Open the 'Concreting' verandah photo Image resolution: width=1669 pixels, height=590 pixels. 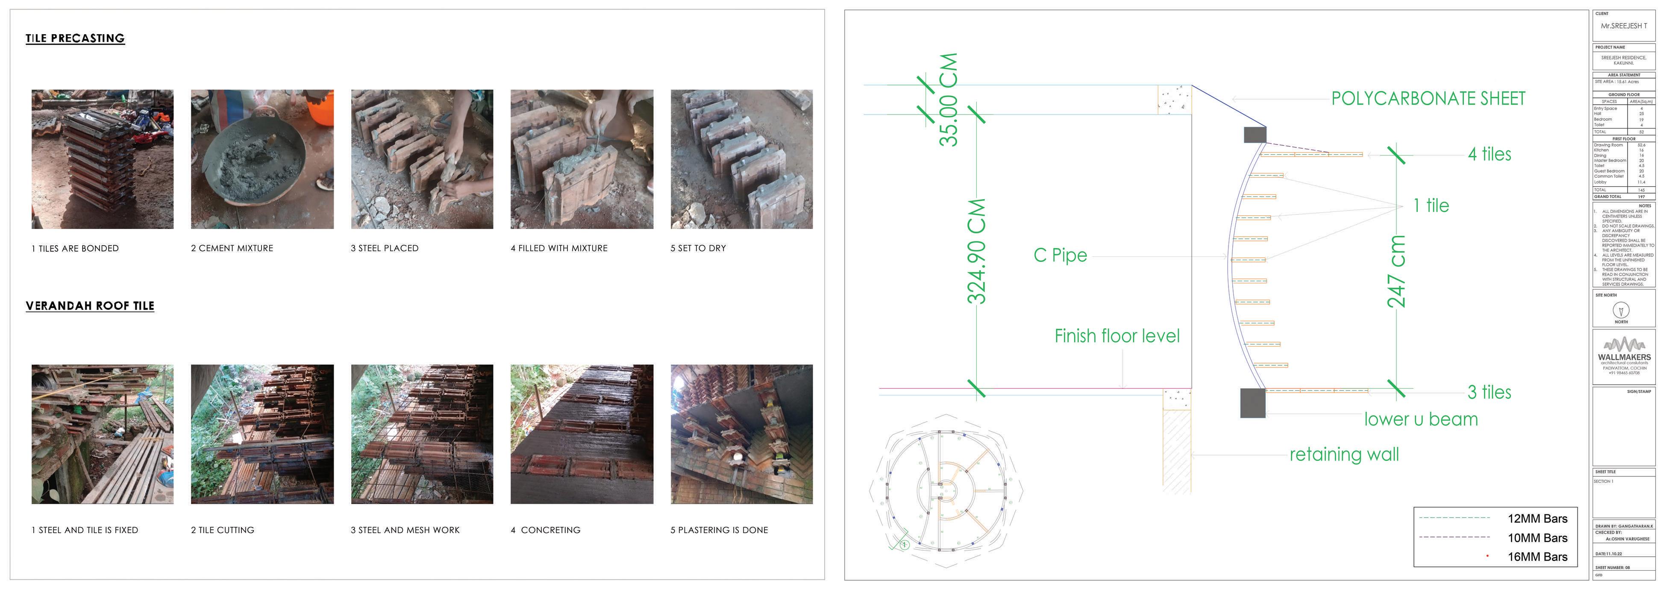pos(581,434)
